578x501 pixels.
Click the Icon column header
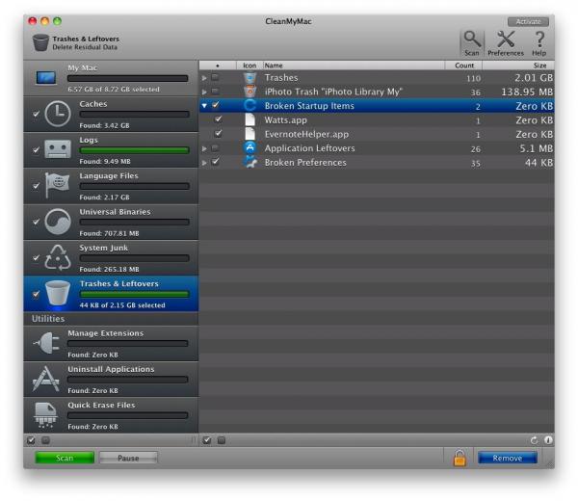click(250, 66)
